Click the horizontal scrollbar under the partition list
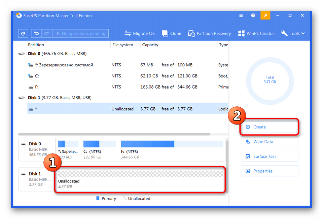 [114, 134]
